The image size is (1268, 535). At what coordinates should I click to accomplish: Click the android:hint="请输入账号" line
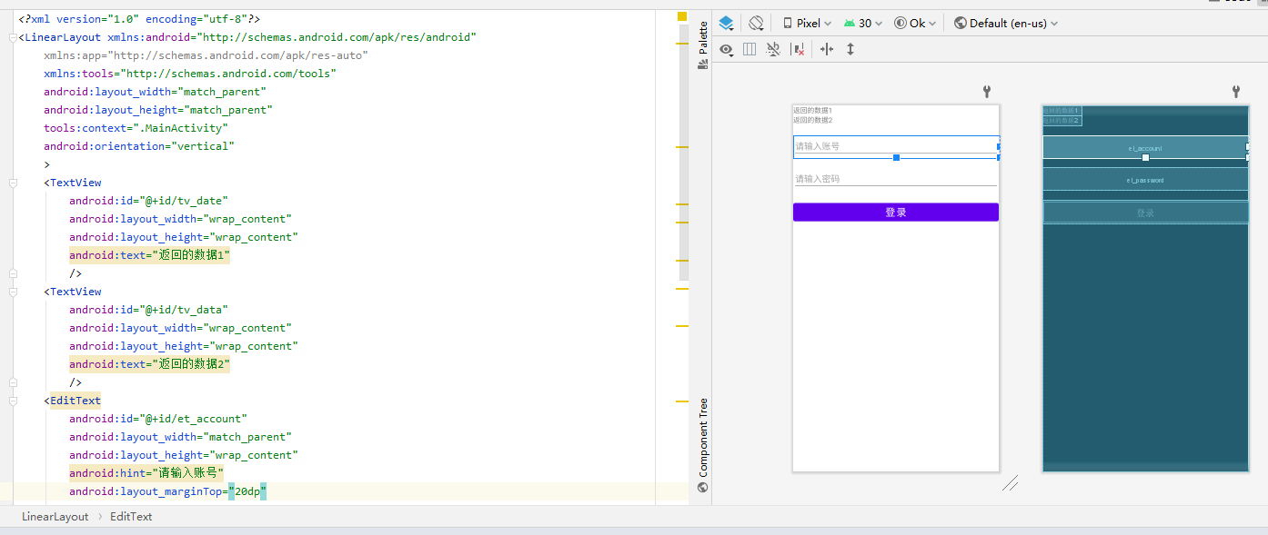click(x=146, y=473)
